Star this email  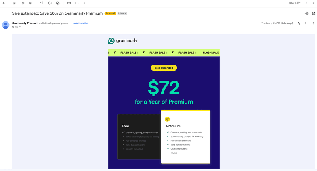[x=299, y=23]
